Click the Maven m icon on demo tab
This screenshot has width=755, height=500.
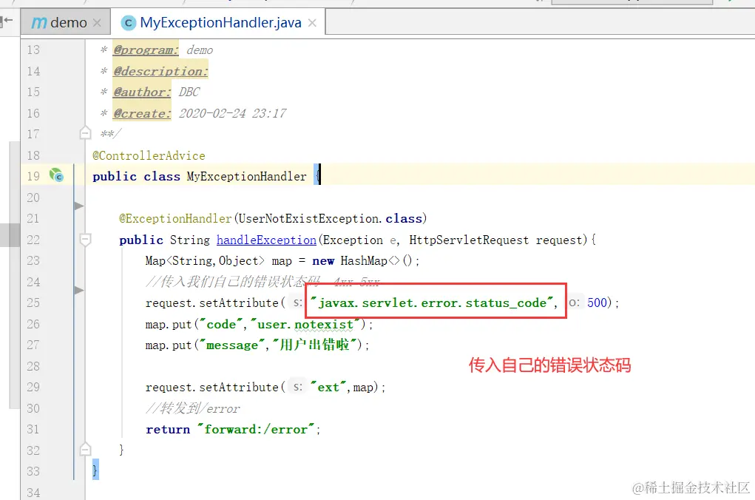coord(39,23)
